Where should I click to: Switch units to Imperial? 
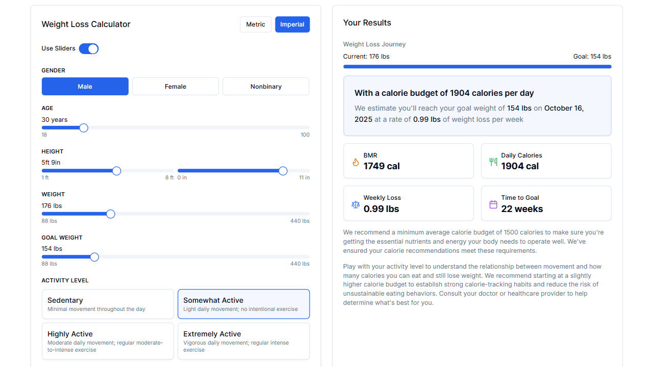pos(292,24)
